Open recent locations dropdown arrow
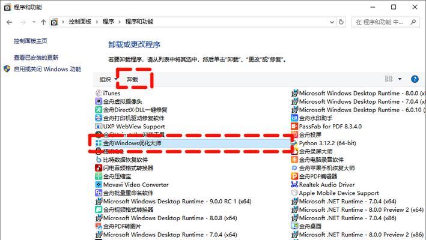The image size is (426, 240). tap(34, 22)
